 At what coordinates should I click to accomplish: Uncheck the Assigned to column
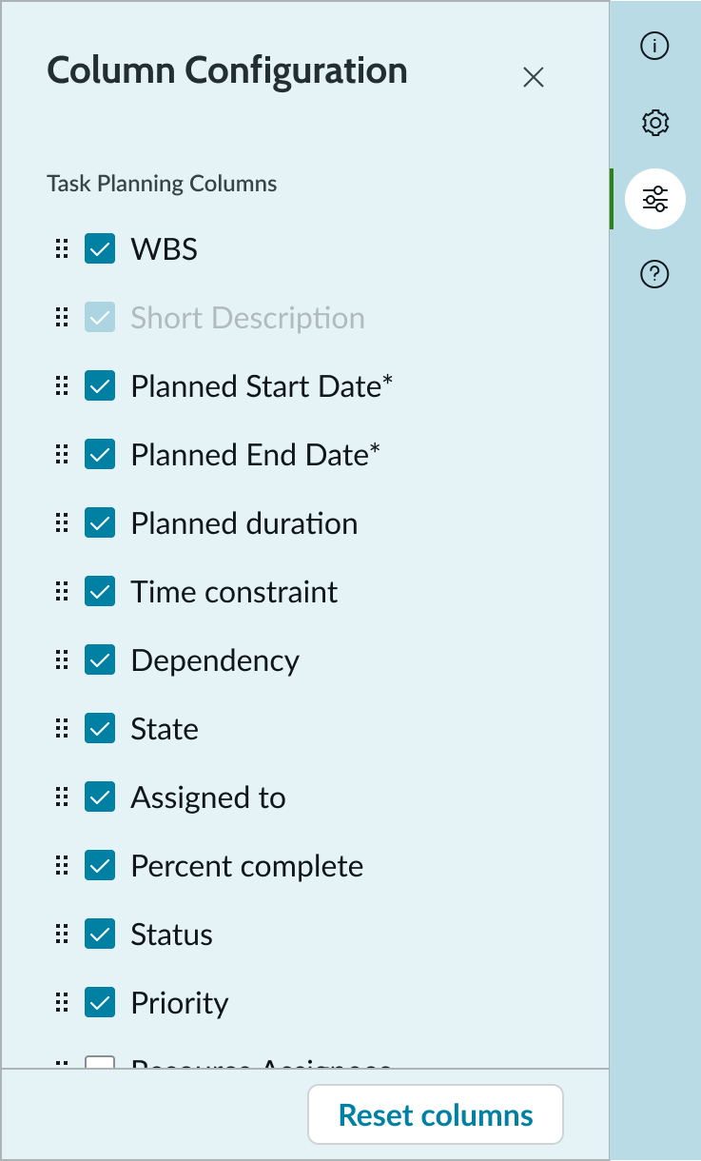[100, 797]
